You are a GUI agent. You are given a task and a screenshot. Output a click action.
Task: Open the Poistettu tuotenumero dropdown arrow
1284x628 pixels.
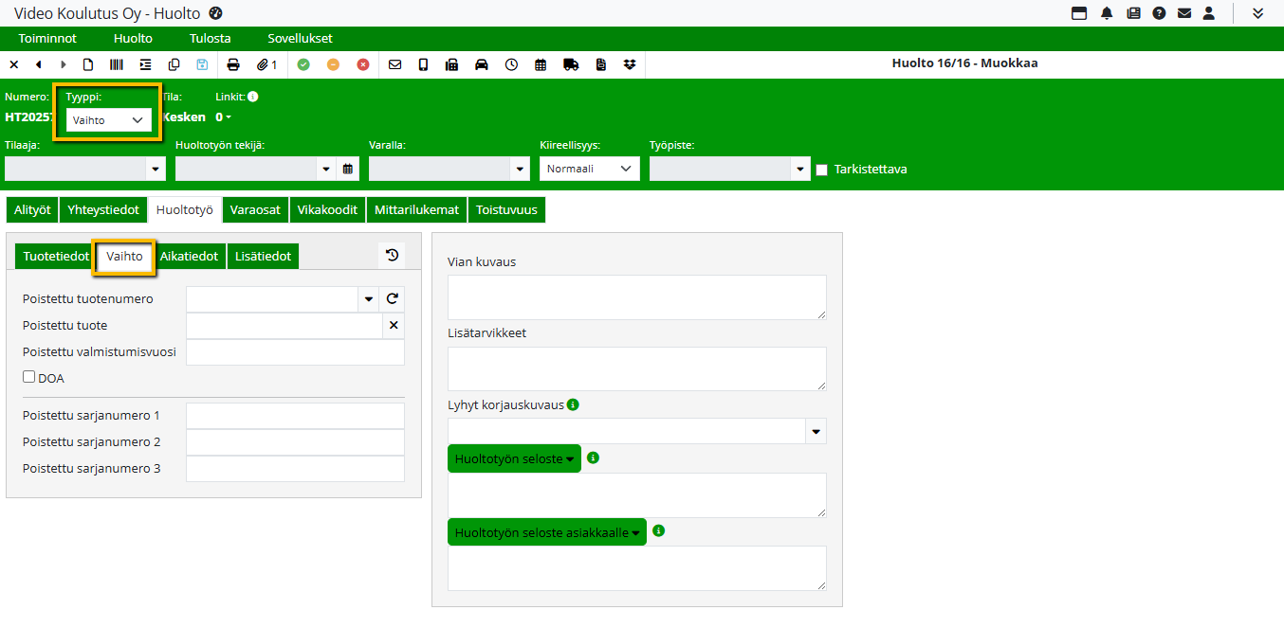368,299
